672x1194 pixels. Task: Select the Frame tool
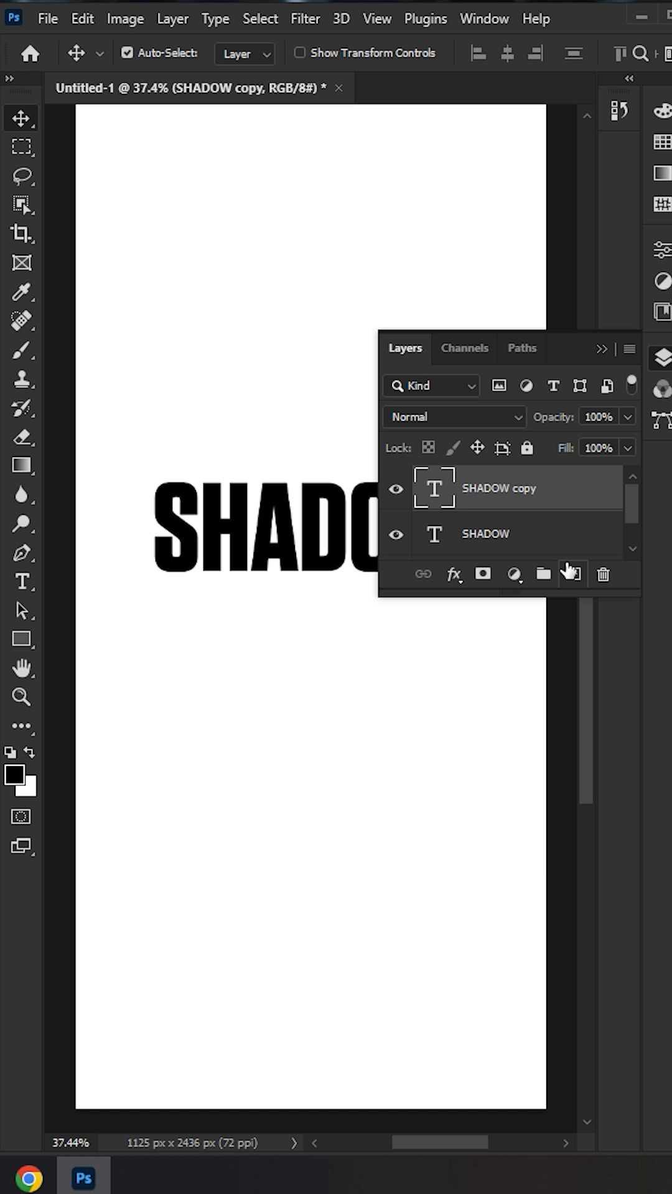[x=21, y=263]
